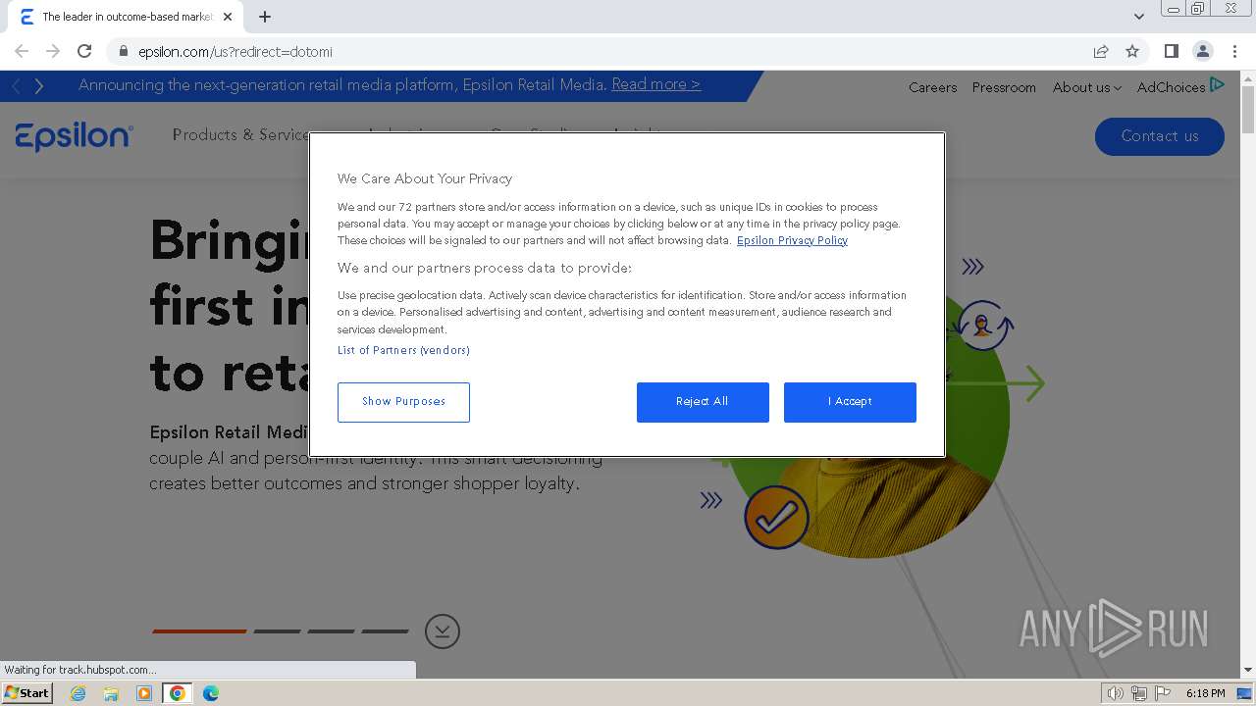
Task: Open the Careers link
Action: point(932,87)
